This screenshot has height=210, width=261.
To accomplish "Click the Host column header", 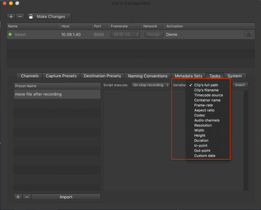I will 76,26.
